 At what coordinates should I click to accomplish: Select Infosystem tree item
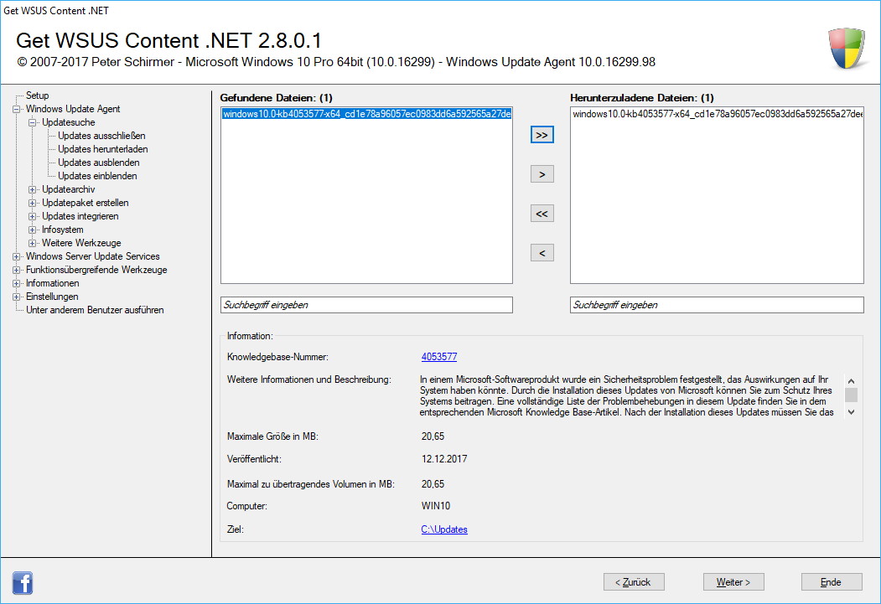(x=62, y=230)
